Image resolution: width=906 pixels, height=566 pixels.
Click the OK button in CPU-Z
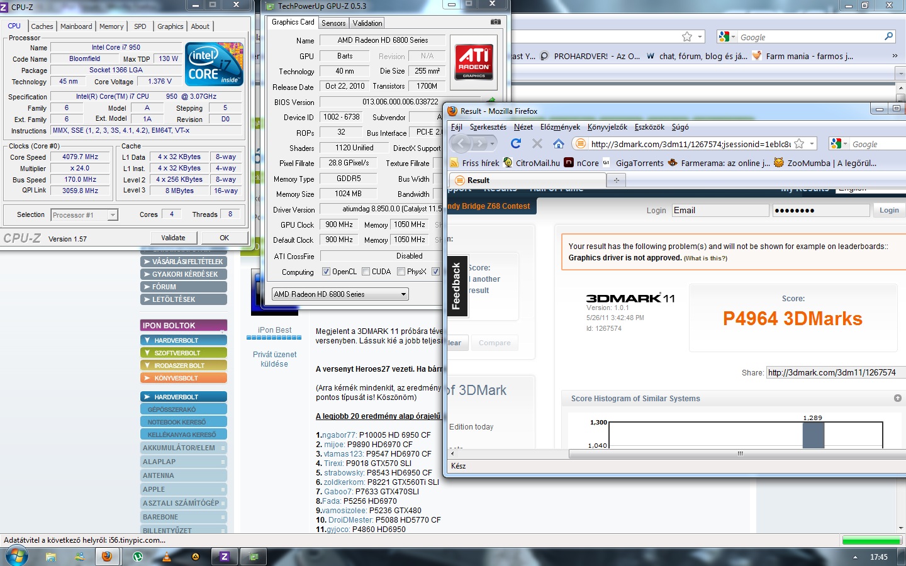224,238
